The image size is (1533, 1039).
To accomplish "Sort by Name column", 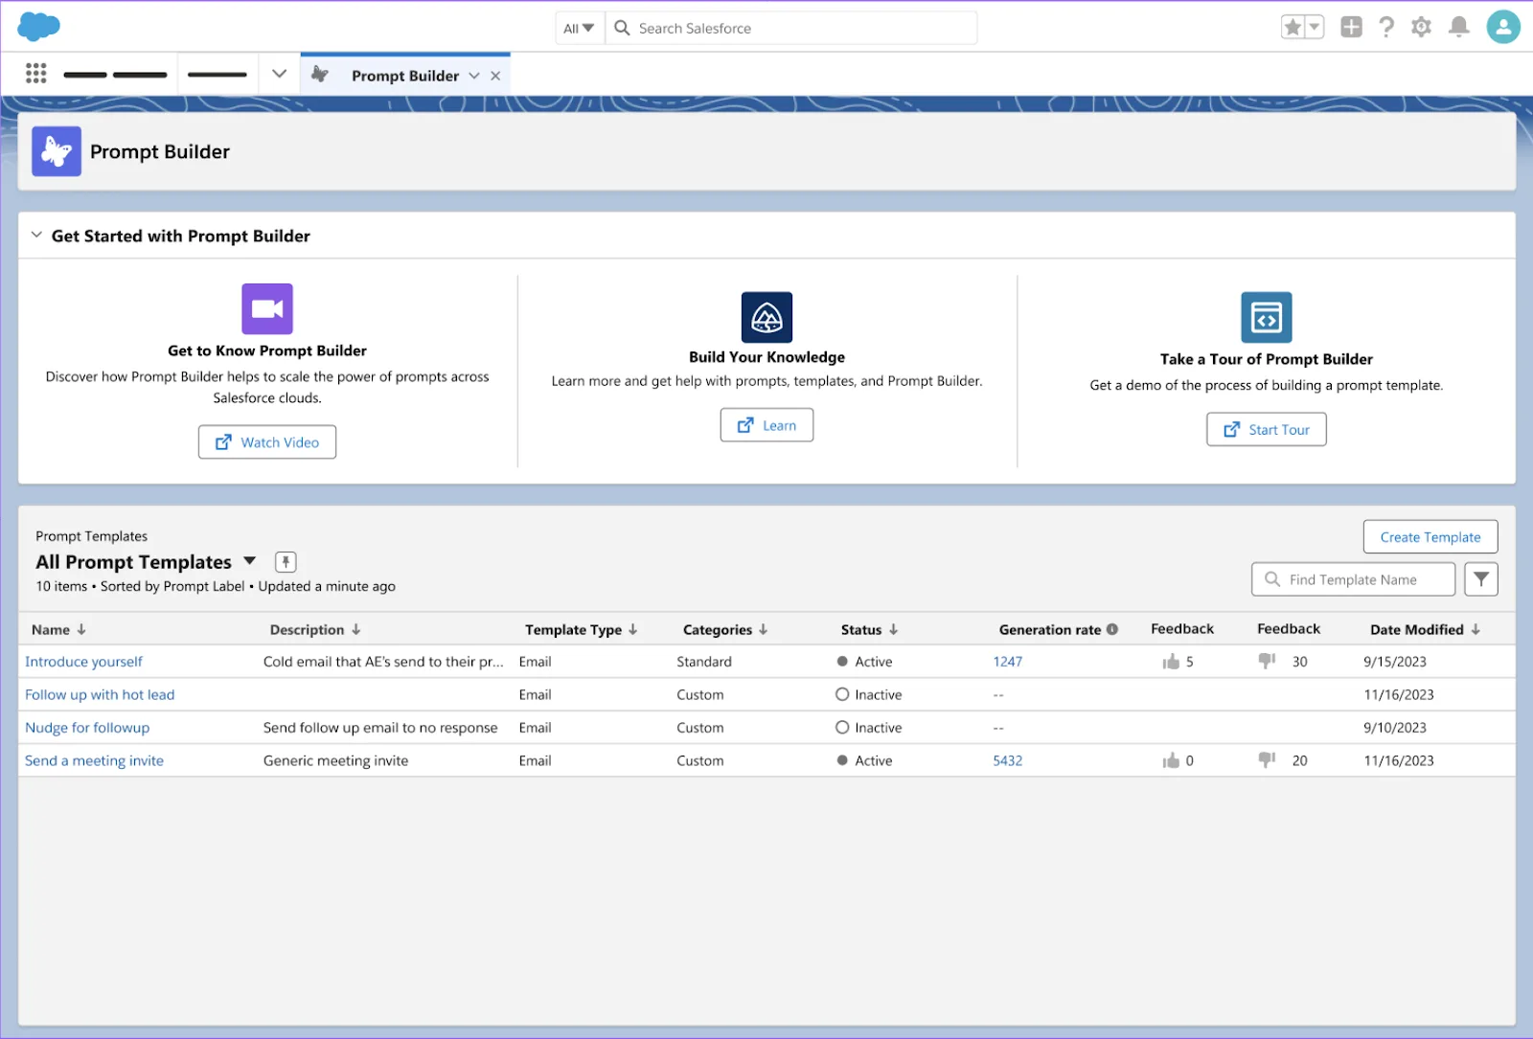I will pos(58,629).
